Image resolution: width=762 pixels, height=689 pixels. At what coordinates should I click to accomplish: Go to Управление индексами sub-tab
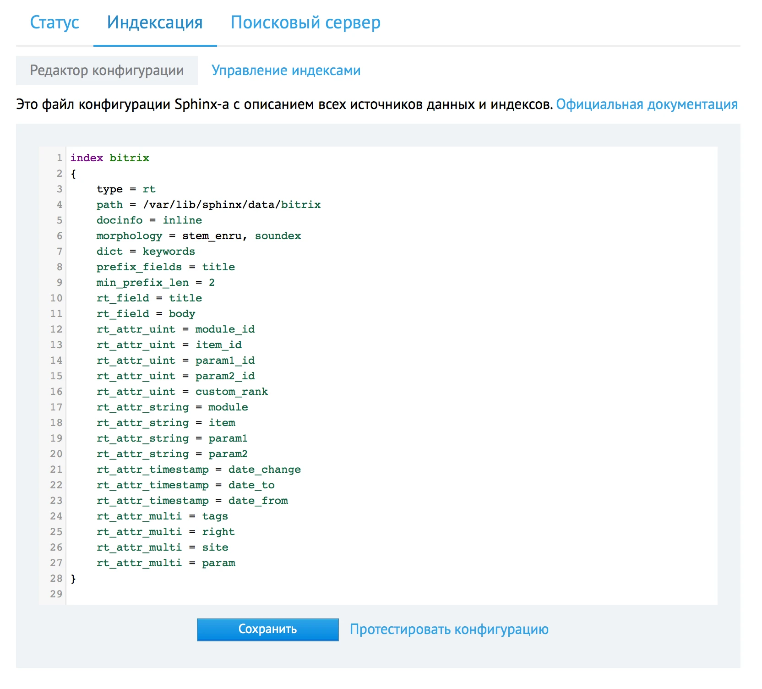286,71
